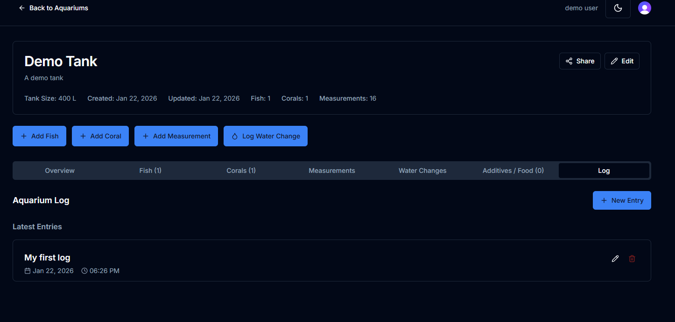675x322 pixels.
Task: Select the Corals (1) tab
Action: pos(241,171)
